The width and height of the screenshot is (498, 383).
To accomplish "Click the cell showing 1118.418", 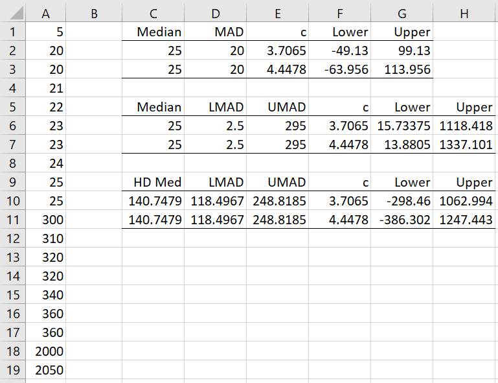I will click(464, 126).
